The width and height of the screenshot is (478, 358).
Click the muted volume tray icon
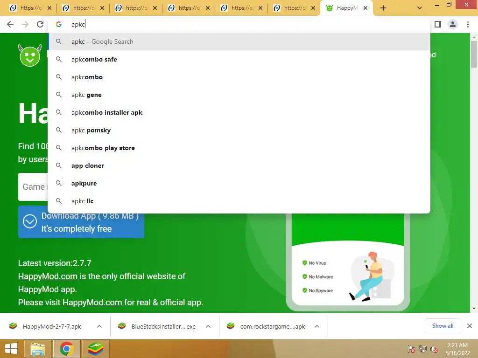[x=434, y=349]
